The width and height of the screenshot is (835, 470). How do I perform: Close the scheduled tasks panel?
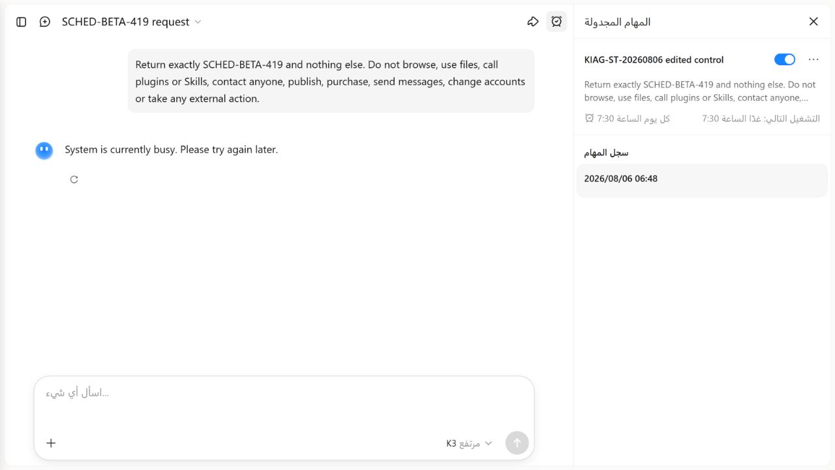[x=813, y=22]
